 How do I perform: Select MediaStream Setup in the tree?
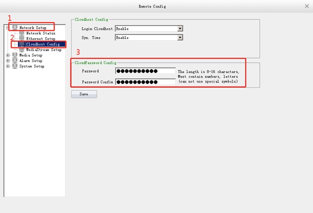click(x=43, y=50)
